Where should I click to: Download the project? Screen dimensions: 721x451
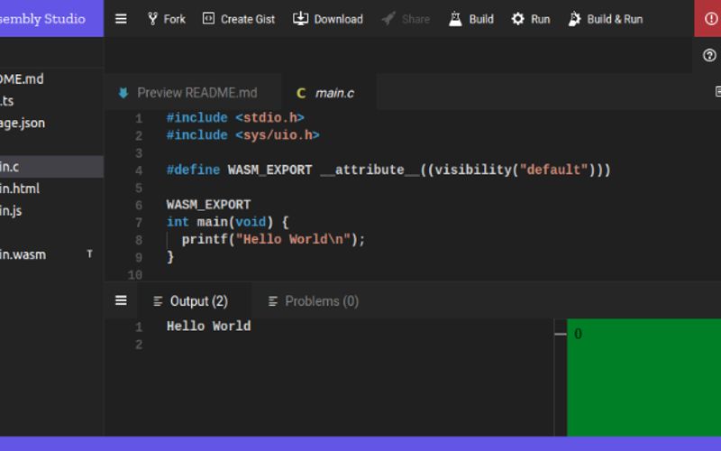(328, 19)
